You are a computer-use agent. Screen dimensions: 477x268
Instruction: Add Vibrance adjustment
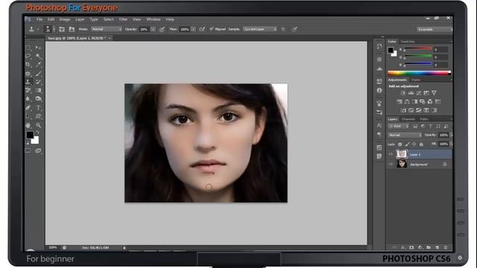[434, 93]
